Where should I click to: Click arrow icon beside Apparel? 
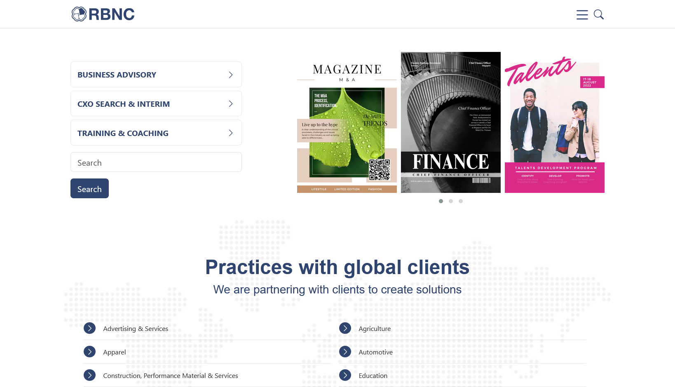tap(89, 352)
